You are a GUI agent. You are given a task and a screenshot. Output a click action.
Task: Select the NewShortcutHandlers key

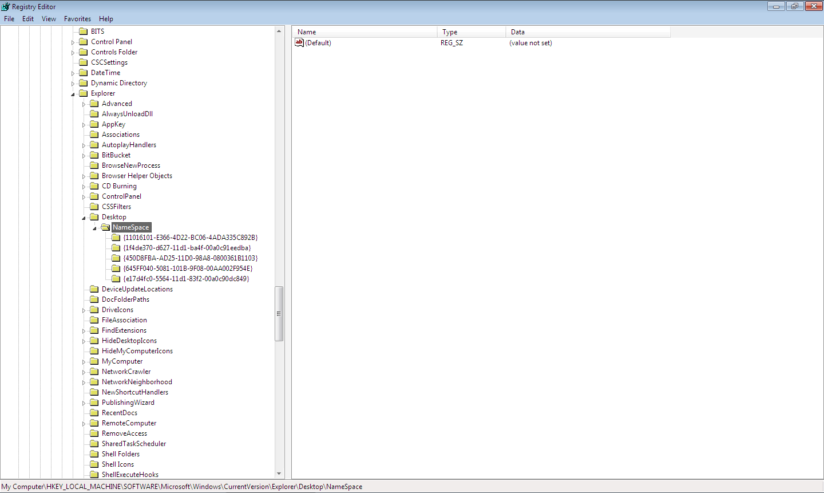coord(135,392)
